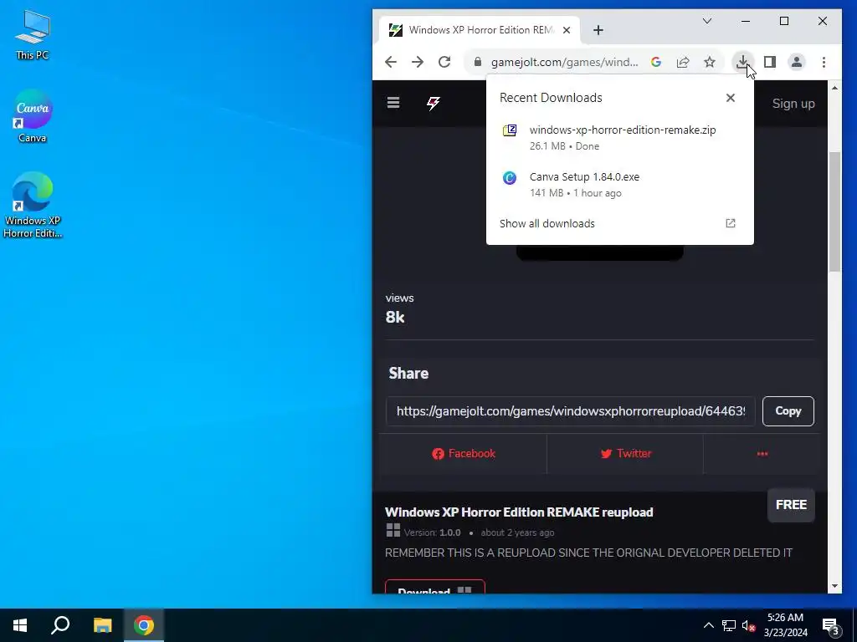Image resolution: width=857 pixels, height=642 pixels.
Task: Go forward in Chrome
Action: tap(418, 62)
